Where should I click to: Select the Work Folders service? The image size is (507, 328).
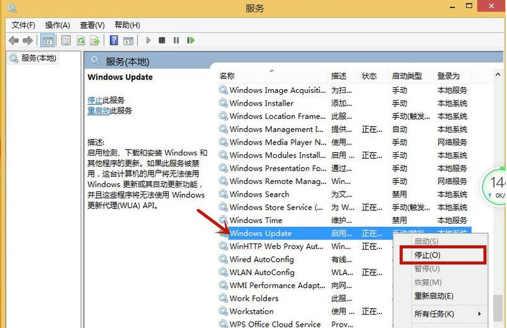click(305, 298)
